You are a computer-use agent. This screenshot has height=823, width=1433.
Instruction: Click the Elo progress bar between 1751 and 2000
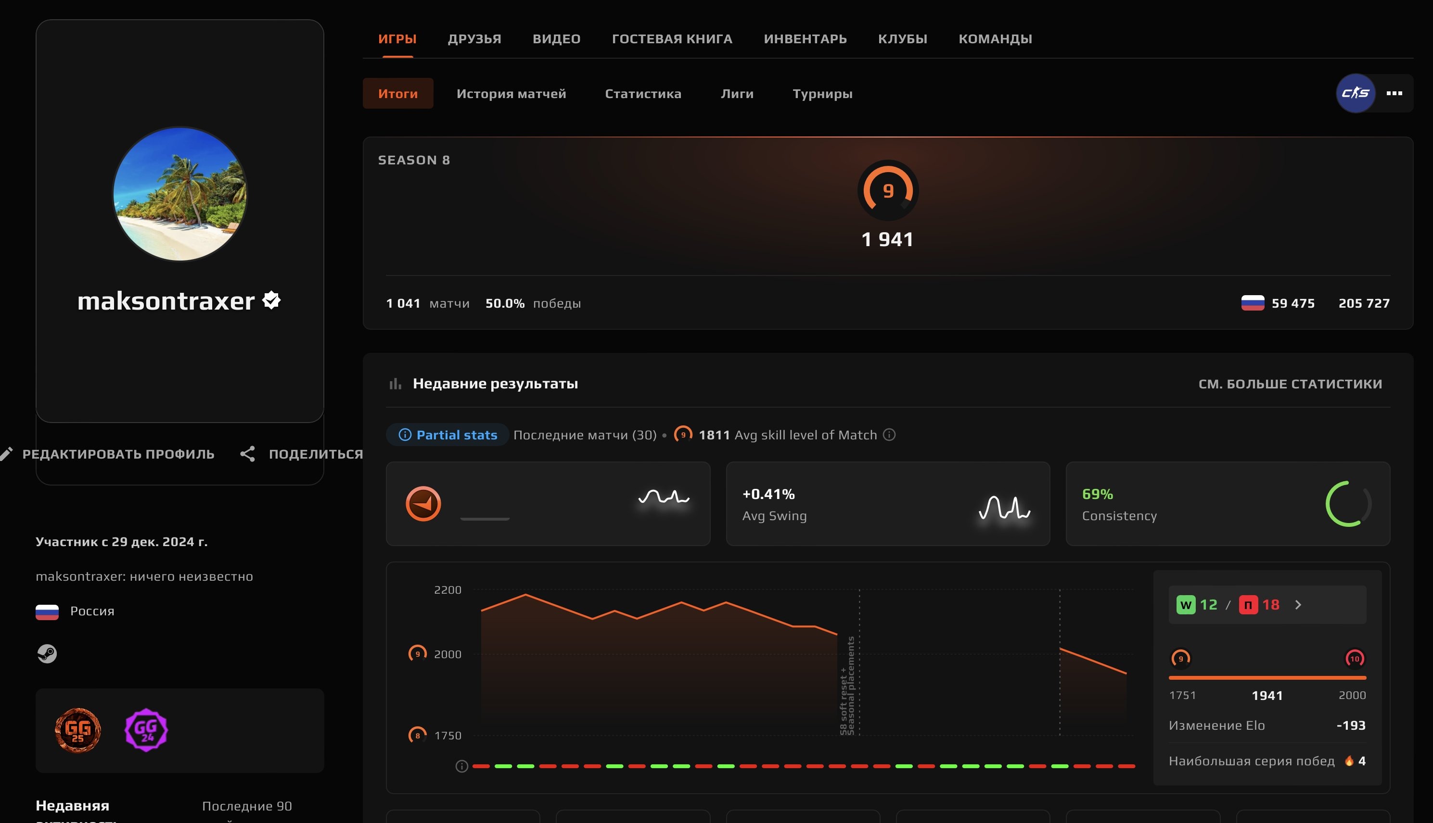1267,677
